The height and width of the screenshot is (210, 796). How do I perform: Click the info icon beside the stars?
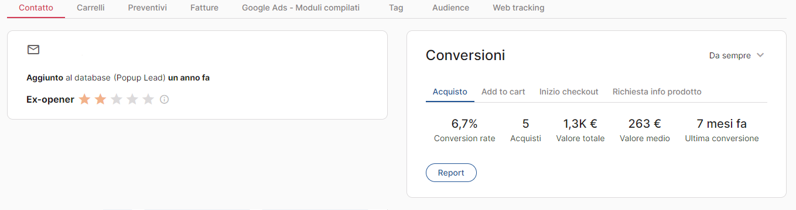[x=165, y=99]
